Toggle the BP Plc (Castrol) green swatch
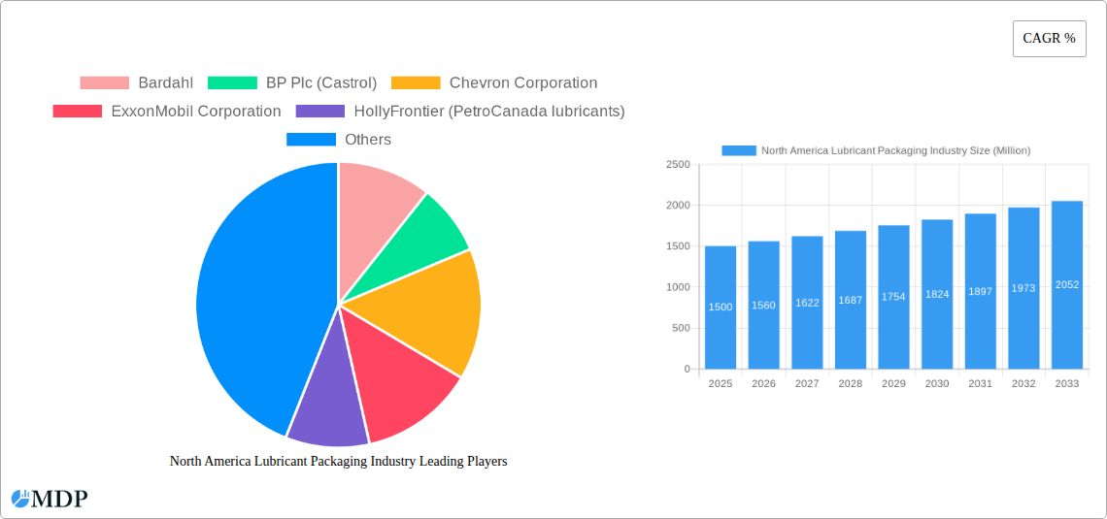Image resolution: width=1107 pixels, height=519 pixels. [x=232, y=83]
